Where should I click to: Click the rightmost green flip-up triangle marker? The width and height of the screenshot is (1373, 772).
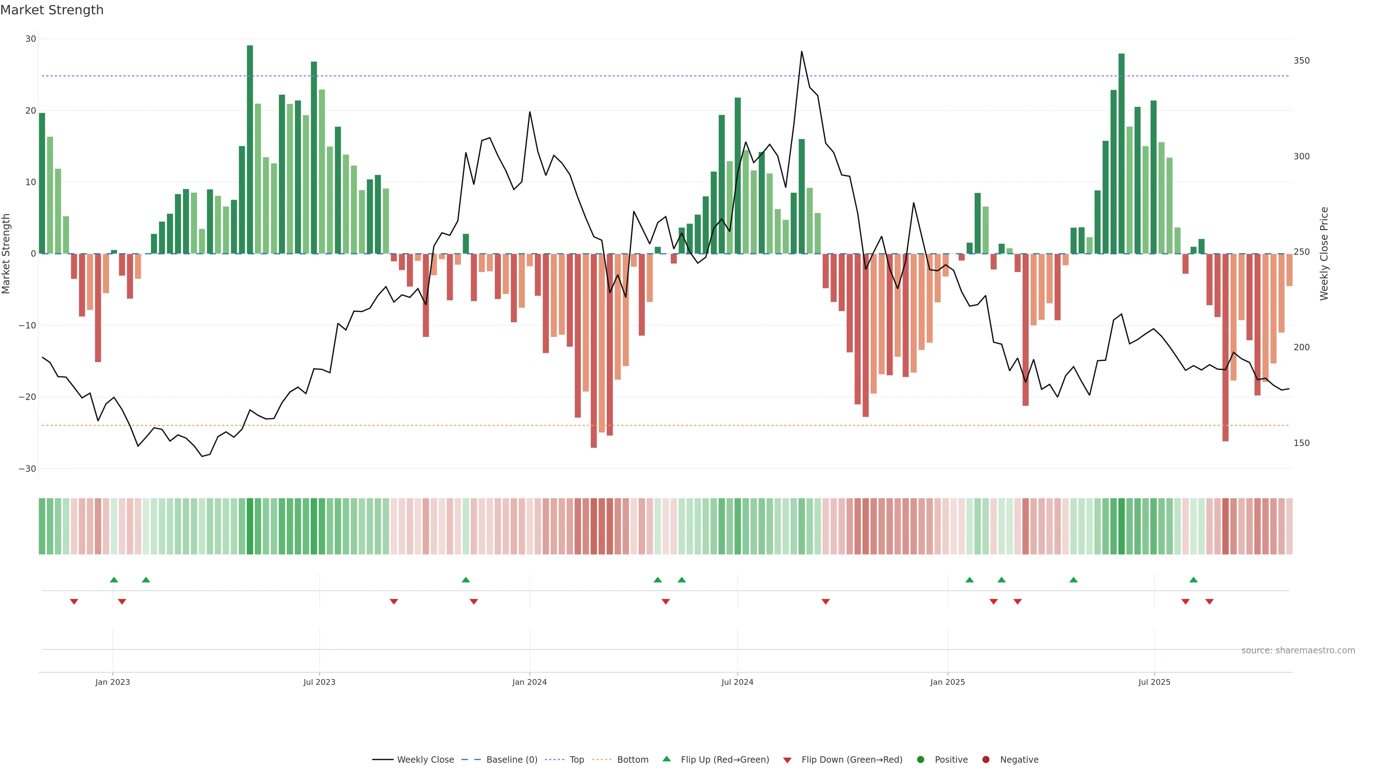(1194, 580)
